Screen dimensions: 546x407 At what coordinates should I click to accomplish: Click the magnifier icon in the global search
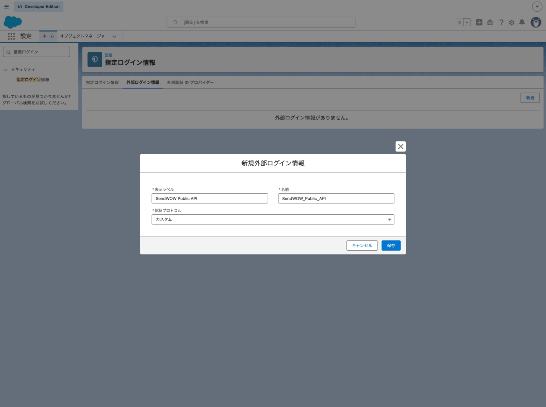[175, 22]
